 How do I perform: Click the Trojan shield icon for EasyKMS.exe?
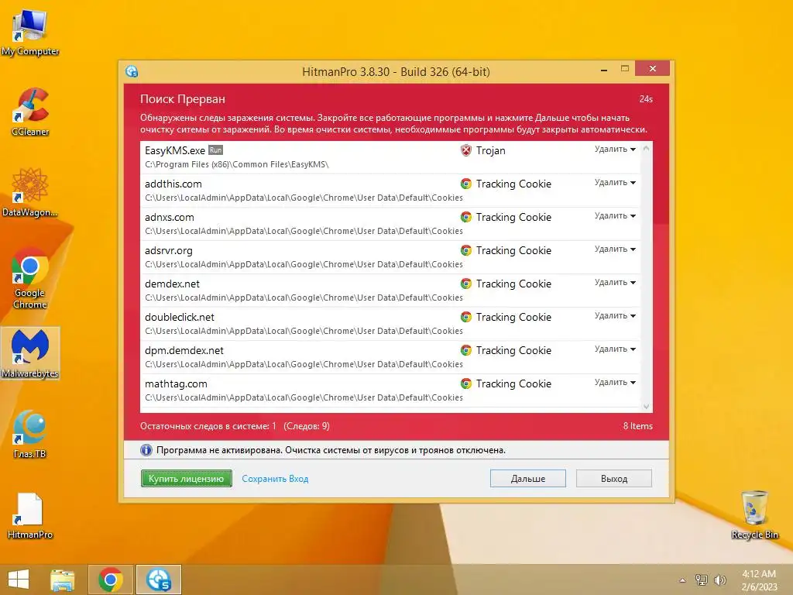pyautogui.click(x=465, y=150)
